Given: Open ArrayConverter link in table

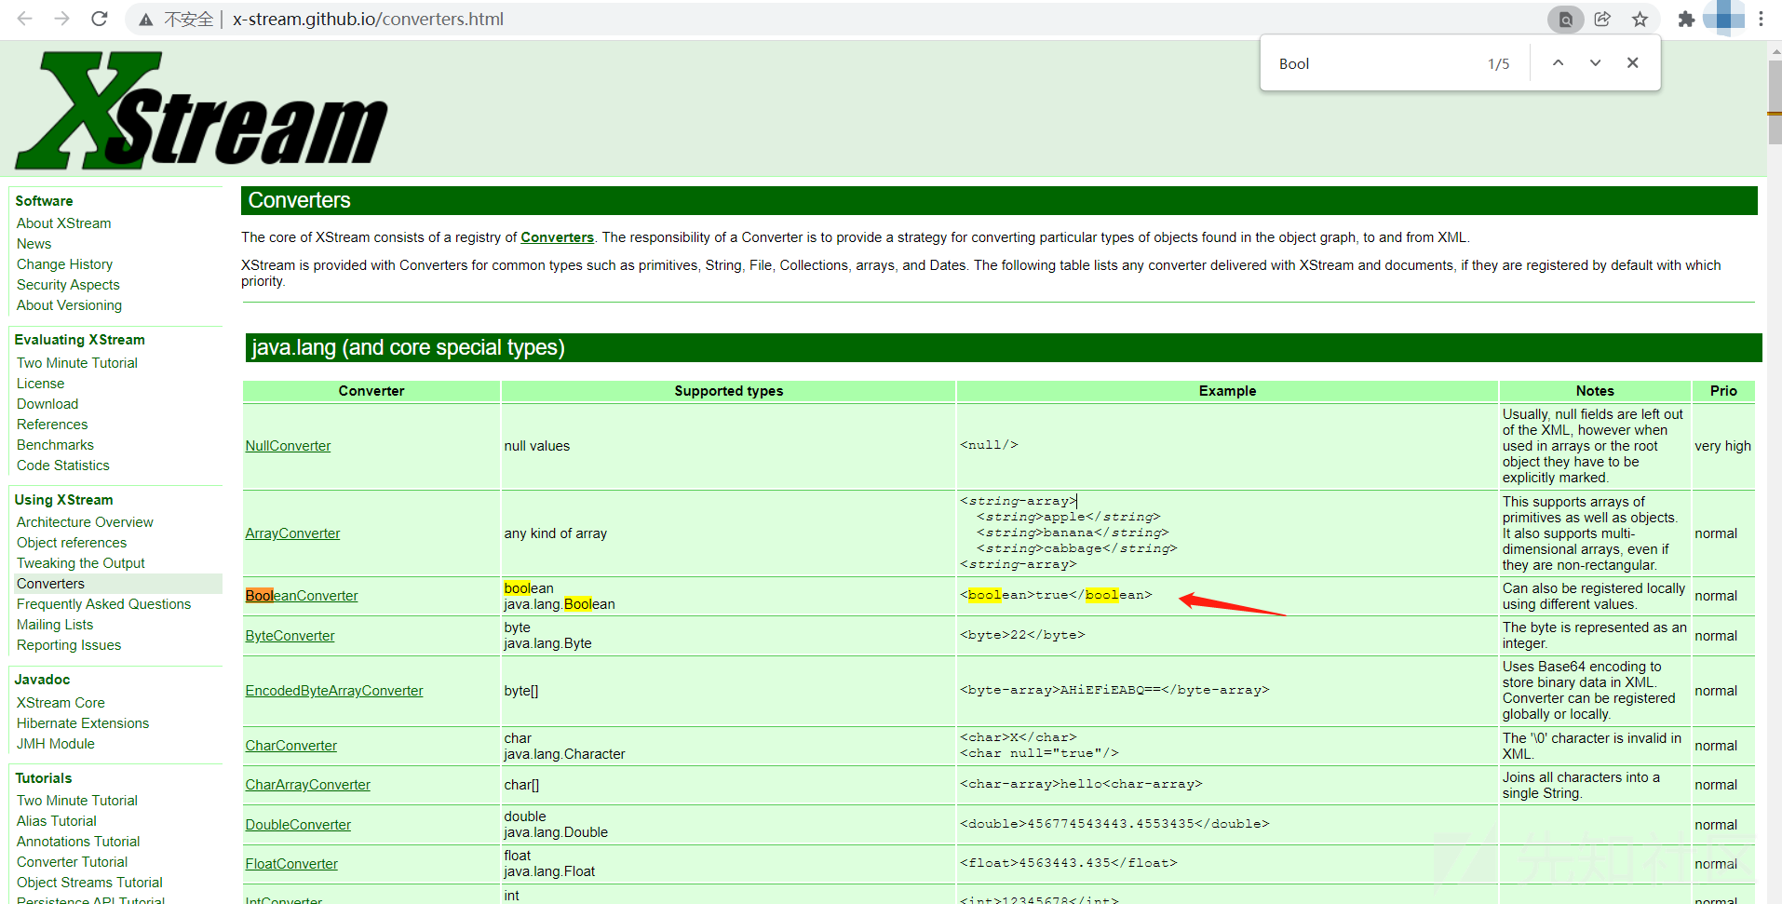Looking at the screenshot, I should tap(292, 533).
